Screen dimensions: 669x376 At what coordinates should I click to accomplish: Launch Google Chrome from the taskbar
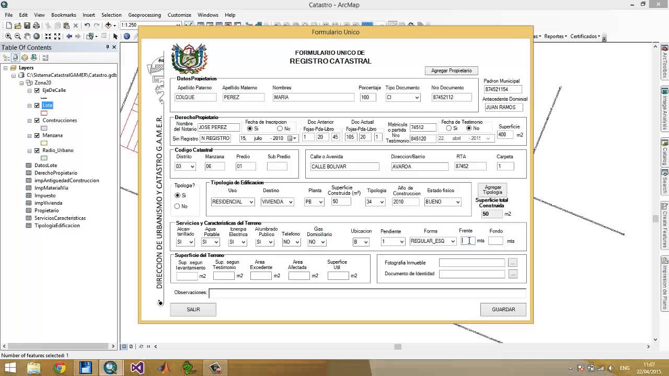tap(60, 368)
